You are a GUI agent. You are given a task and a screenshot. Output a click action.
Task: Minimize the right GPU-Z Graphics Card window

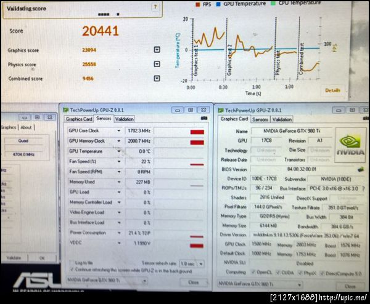(x=339, y=110)
